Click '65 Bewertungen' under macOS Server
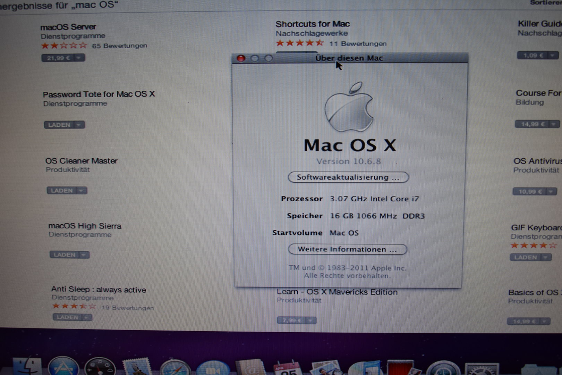Viewport: 562px width, 375px height. click(120, 46)
